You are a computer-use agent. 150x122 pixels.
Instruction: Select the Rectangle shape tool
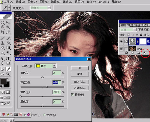point(8,63)
